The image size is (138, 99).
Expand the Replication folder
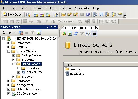point(8,81)
